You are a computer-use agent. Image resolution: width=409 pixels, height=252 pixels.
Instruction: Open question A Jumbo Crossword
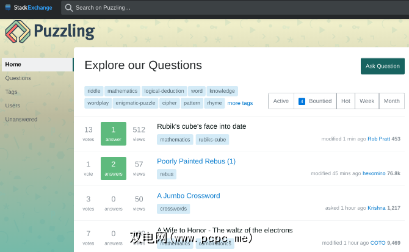(189, 196)
